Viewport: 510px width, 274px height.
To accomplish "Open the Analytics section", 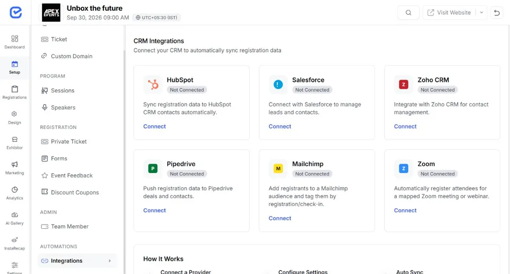I will 14,193.
